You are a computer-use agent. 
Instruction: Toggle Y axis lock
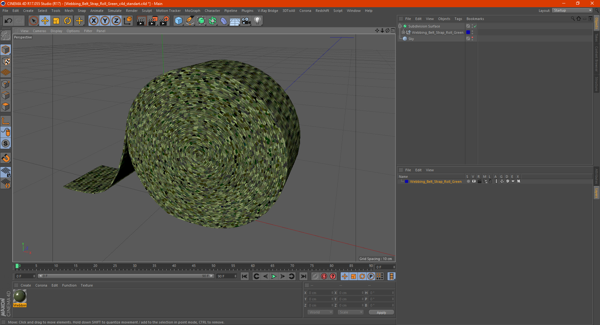(105, 21)
